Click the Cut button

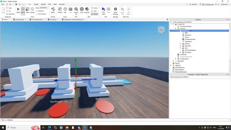coord(9,11)
